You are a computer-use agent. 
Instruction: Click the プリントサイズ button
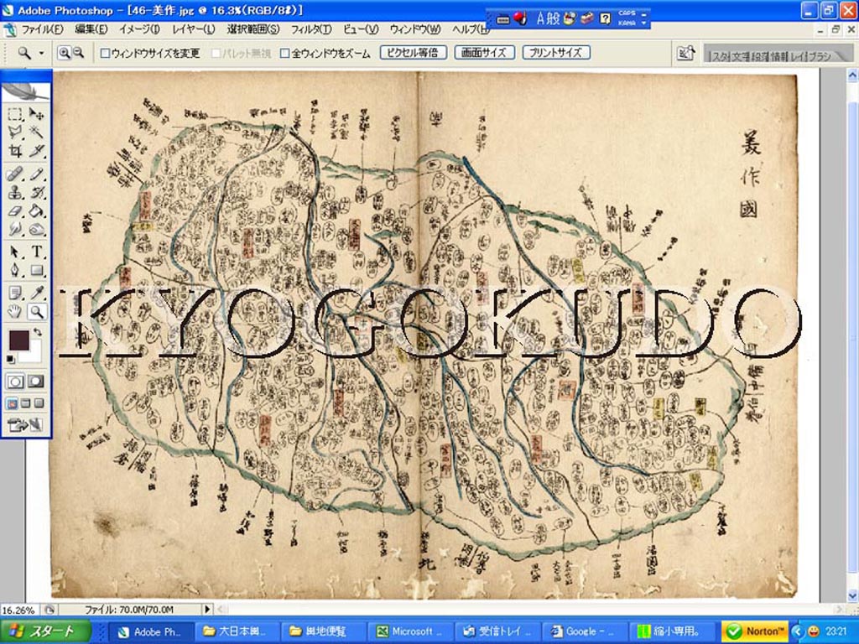tap(556, 53)
